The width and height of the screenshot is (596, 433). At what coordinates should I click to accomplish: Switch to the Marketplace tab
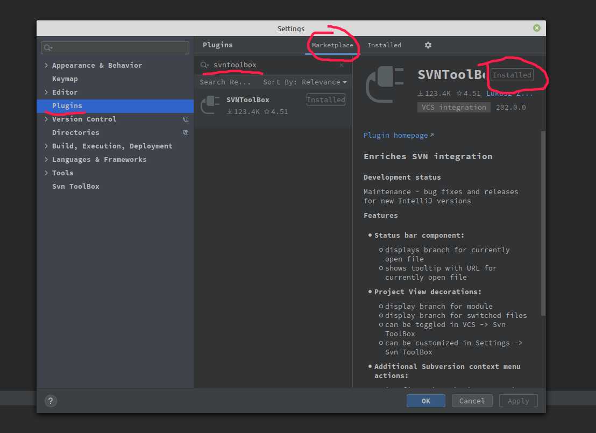coord(332,45)
